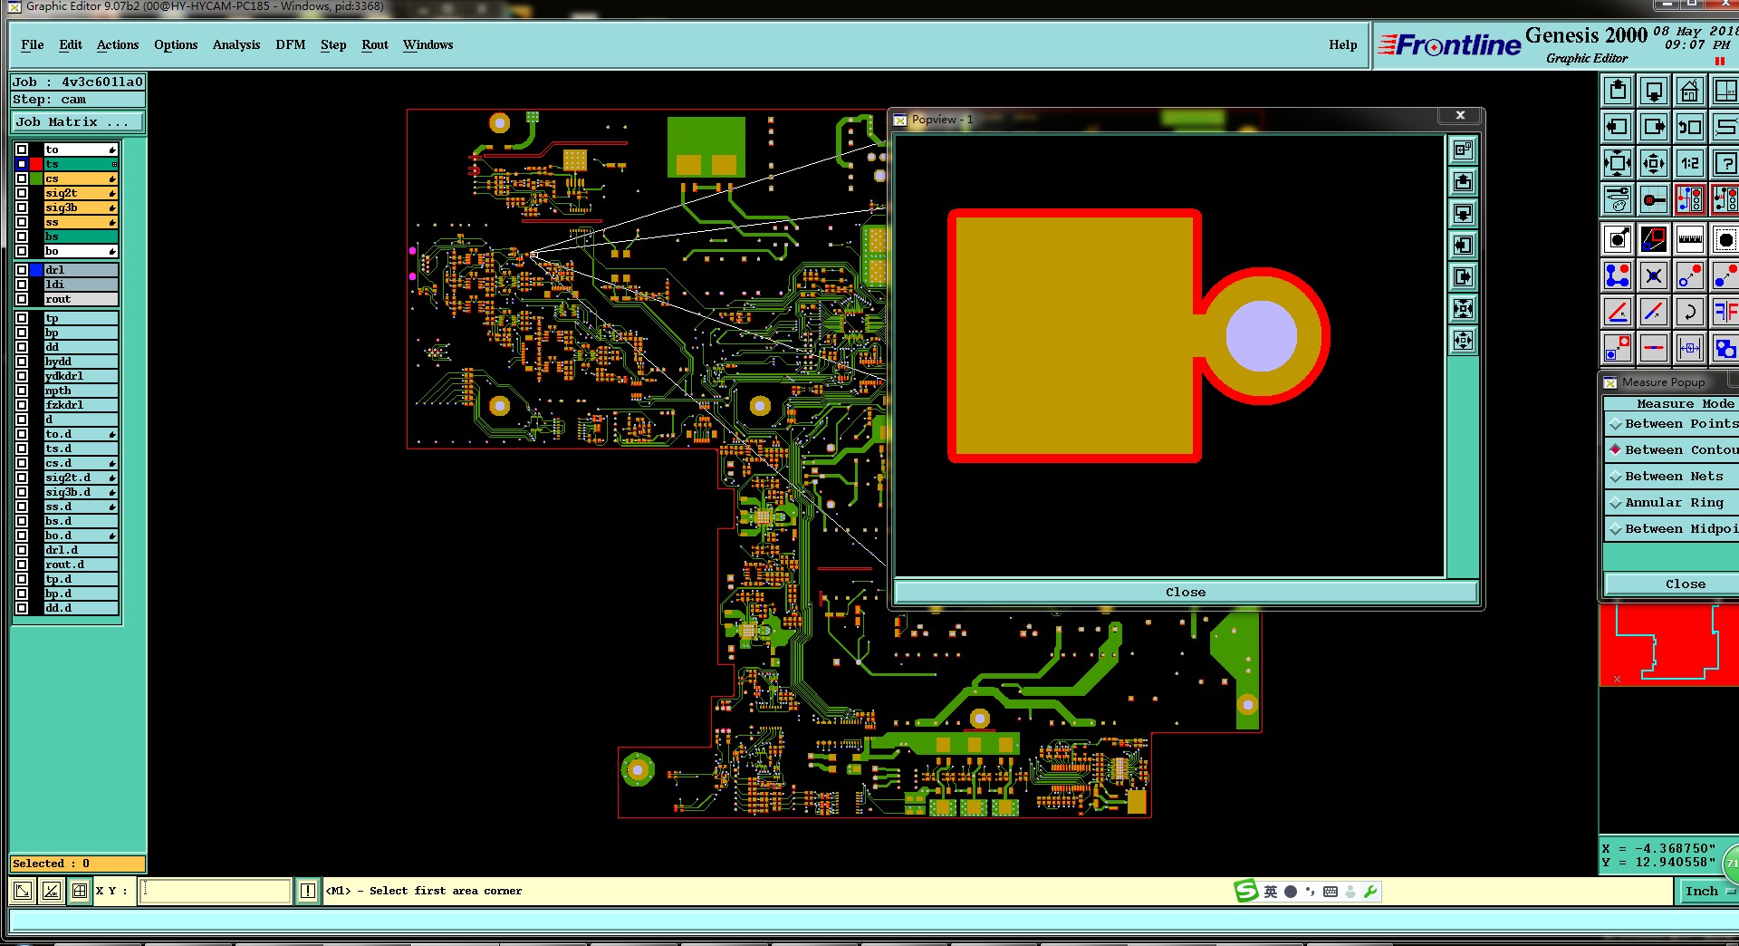Toggle the 'drl' layer checkbox
1739x946 pixels.
(22, 270)
